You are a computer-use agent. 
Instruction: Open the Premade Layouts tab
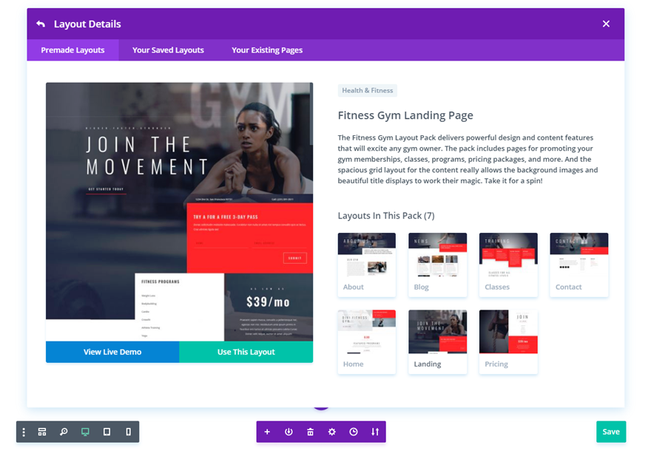pos(72,50)
